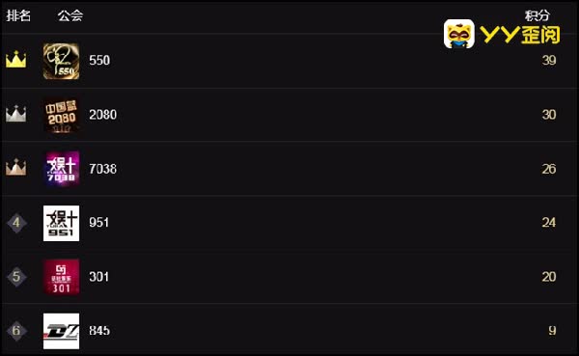Select guild name 550
Screen dimensions: 579x356
(99, 60)
